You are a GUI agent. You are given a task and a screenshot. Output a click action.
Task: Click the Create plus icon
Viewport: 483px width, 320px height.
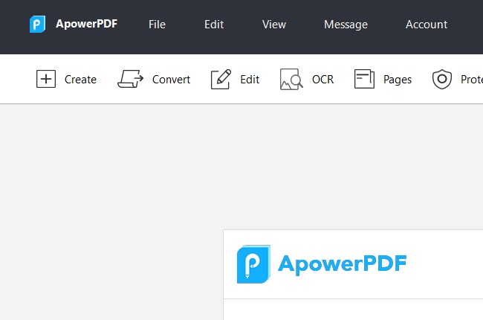(x=46, y=79)
